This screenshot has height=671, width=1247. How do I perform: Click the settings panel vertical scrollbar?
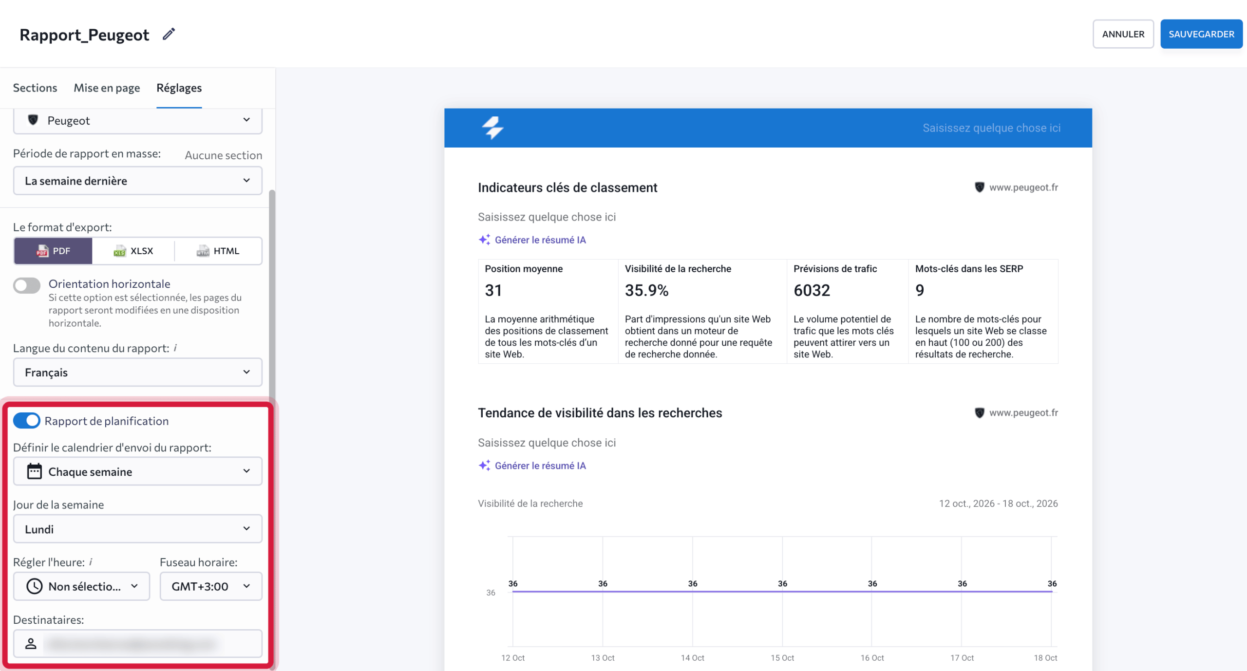tap(272, 292)
